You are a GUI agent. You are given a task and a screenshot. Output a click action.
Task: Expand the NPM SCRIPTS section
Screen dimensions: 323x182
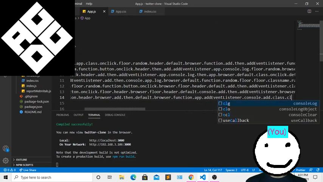coord(24,165)
